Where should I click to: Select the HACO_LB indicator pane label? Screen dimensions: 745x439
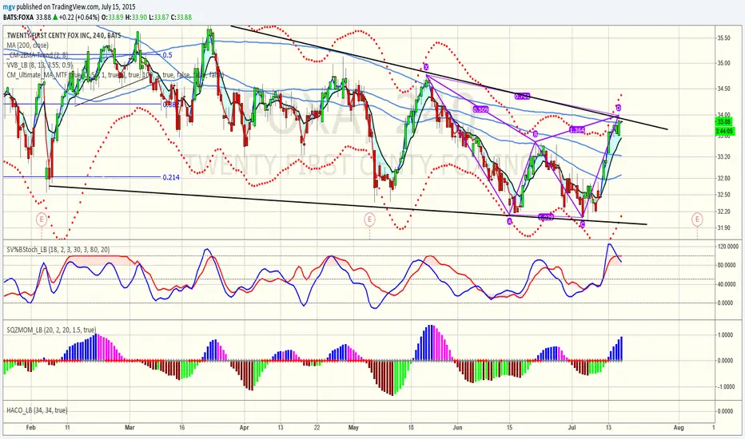37,410
